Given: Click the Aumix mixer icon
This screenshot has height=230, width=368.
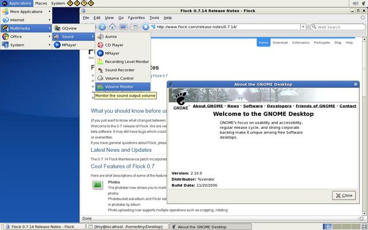Looking at the screenshot, I should [100, 37].
